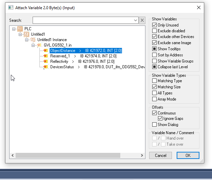Viewport: 212px width, 180px height.
Task: Select the GVL.OG592_1.in tree label
Action: (58, 45)
